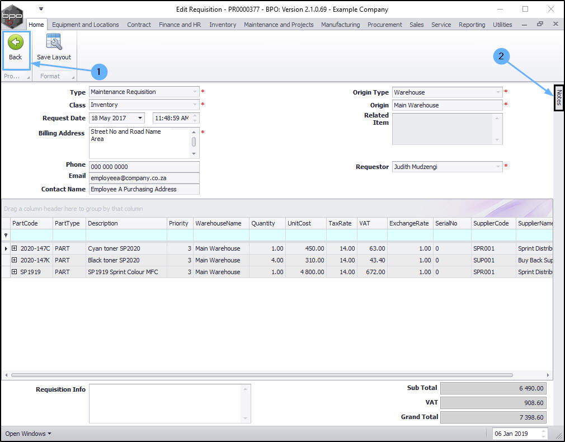Expand row for part 2020-147K

(14, 260)
